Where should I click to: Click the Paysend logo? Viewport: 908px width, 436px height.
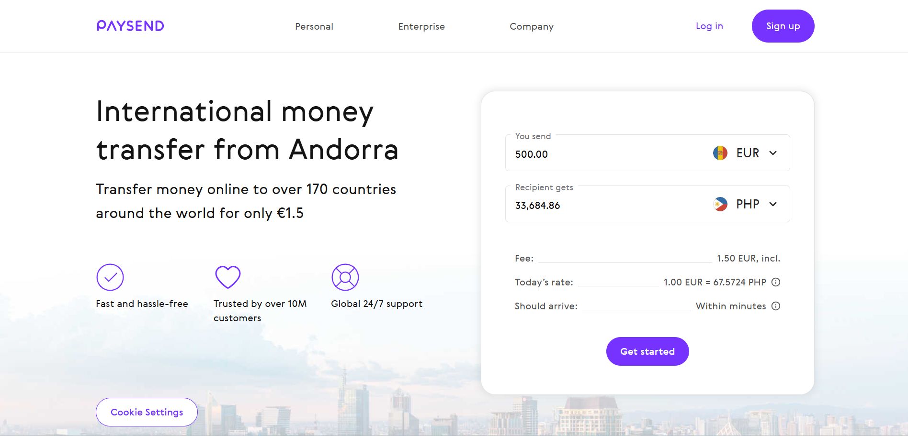click(x=130, y=26)
